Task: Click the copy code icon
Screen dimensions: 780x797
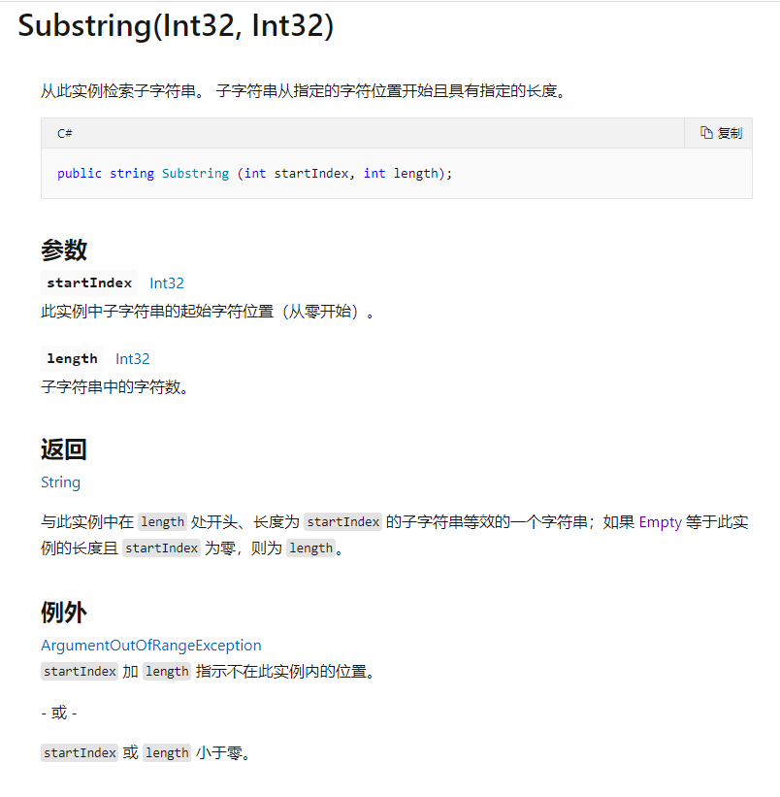Action: pyautogui.click(x=706, y=133)
